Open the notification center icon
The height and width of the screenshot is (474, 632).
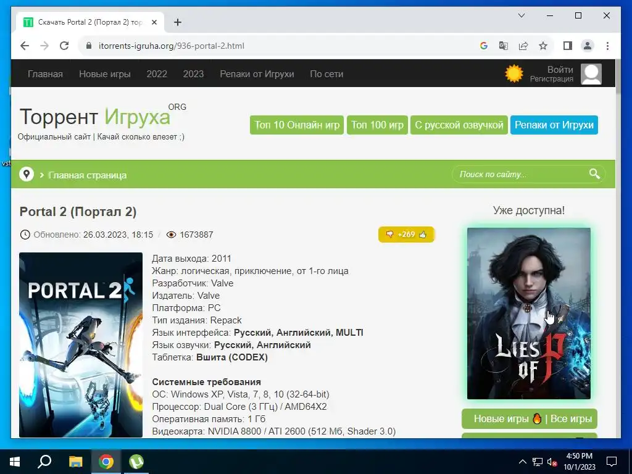click(612, 462)
